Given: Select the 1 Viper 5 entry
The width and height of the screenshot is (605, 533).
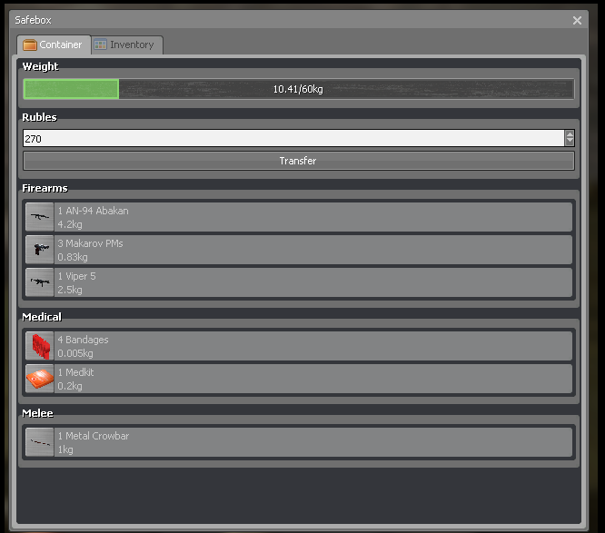Looking at the screenshot, I should [299, 282].
